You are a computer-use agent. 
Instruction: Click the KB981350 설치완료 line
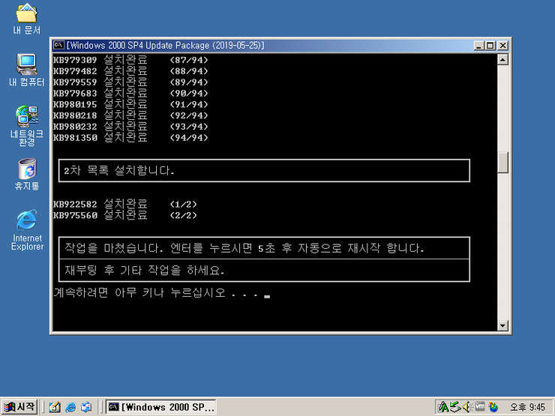coord(130,138)
